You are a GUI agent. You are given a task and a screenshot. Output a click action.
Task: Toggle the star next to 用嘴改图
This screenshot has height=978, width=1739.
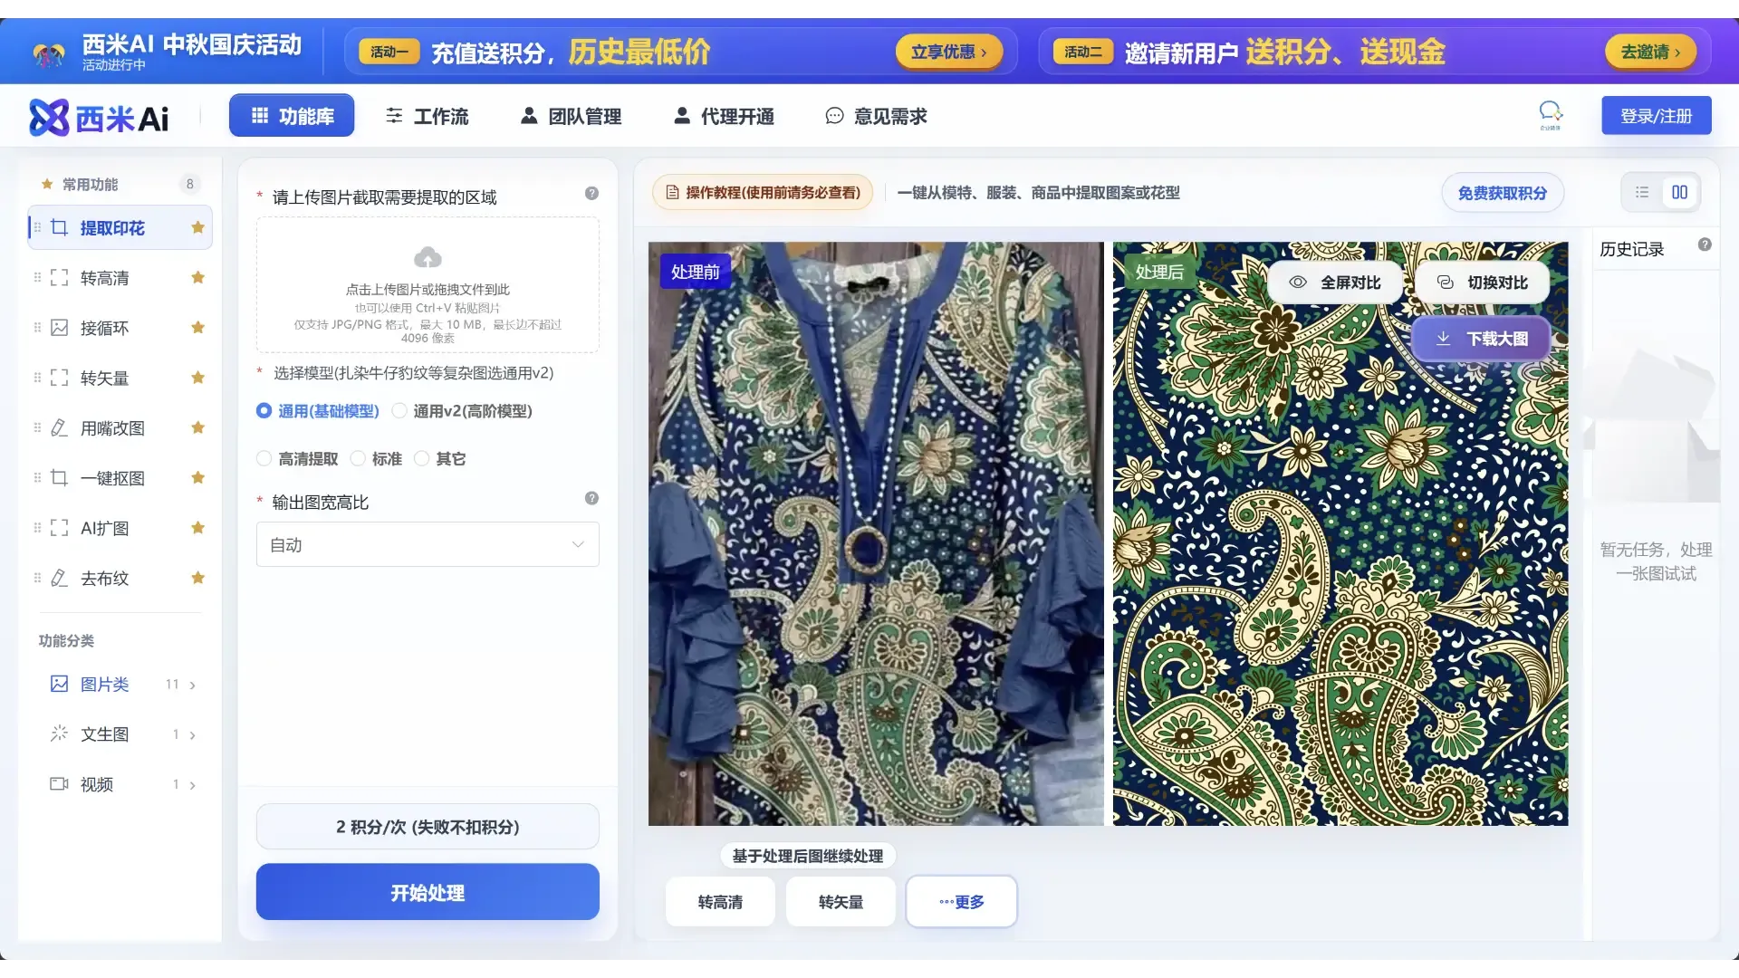click(197, 427)
